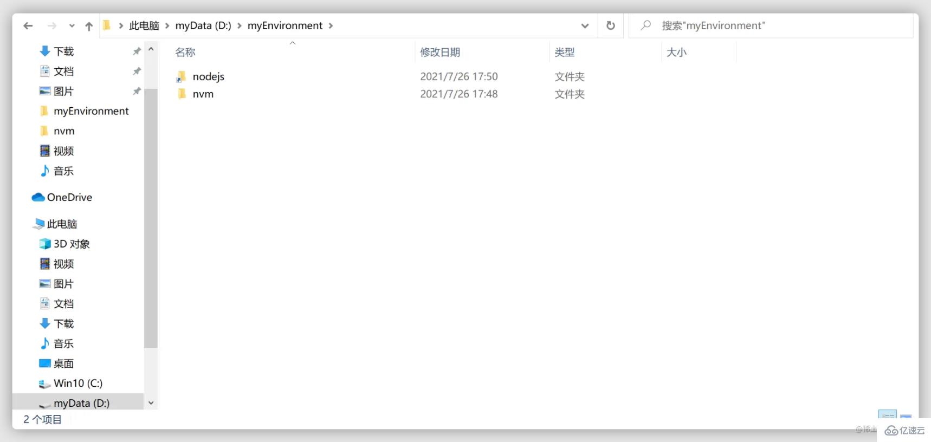The image size is (931, 442).
Task: Expand chevron after myEnvironment in breadcrumb
Action: click(x=331, y=26)
